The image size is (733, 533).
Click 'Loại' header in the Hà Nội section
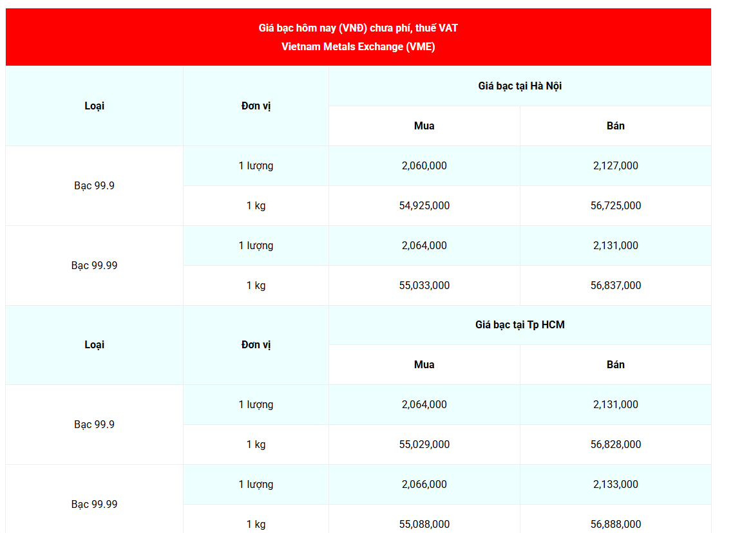pos(94,106)
